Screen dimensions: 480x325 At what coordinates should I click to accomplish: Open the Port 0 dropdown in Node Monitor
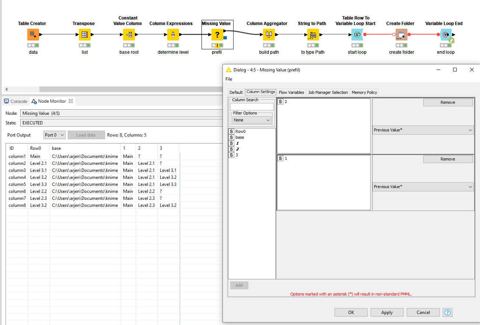click(x=54, y=135)
